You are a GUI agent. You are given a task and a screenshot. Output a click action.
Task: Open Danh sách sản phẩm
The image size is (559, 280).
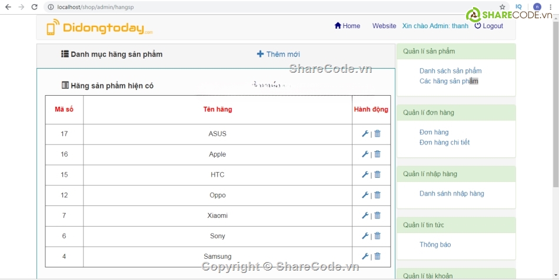(x=450, y=71)
